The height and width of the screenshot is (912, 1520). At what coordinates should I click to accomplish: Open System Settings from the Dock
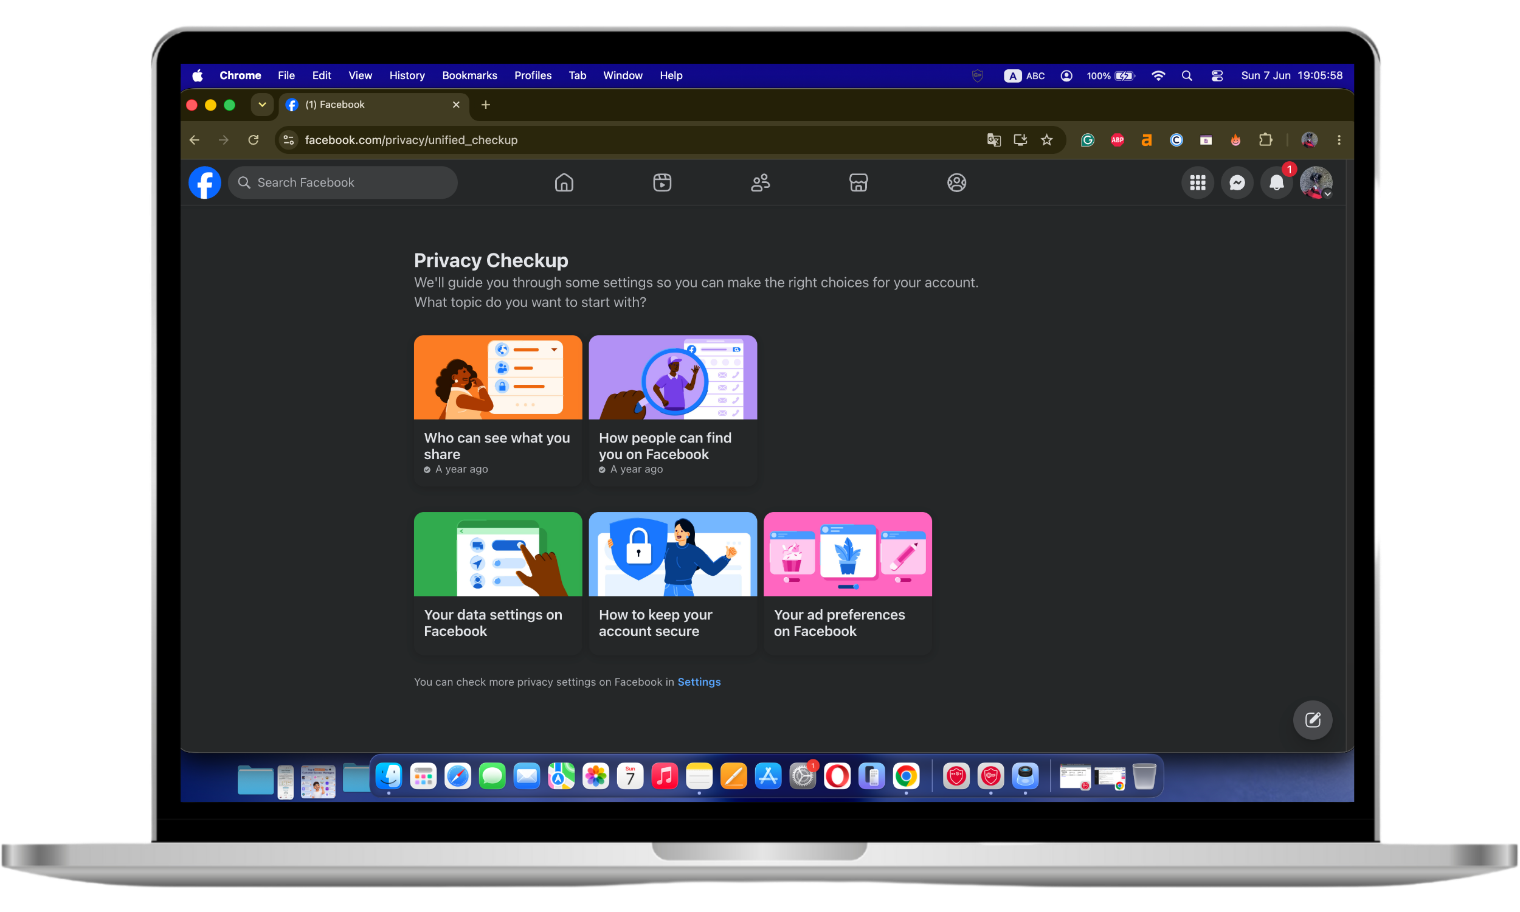(x=803, y=776)
